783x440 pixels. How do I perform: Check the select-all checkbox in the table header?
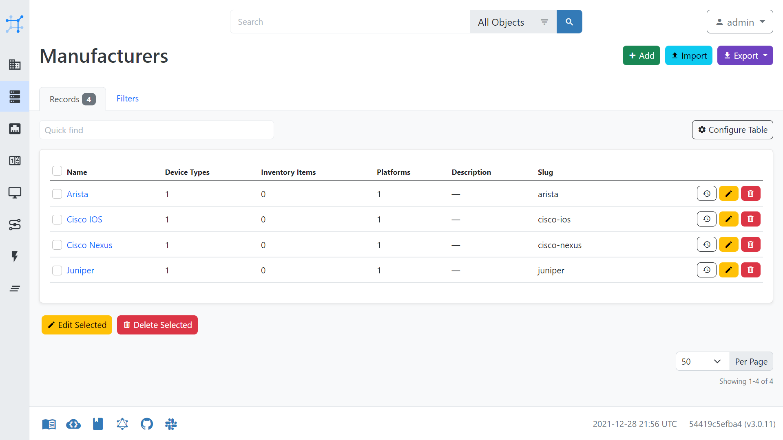(57, 170)
